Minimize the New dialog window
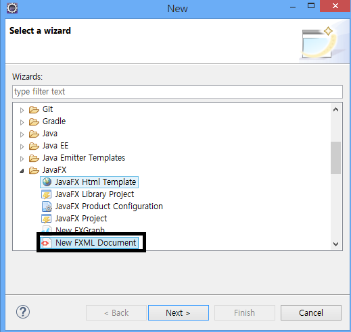Screen dimensions: 351x332 tap(293, 7)
